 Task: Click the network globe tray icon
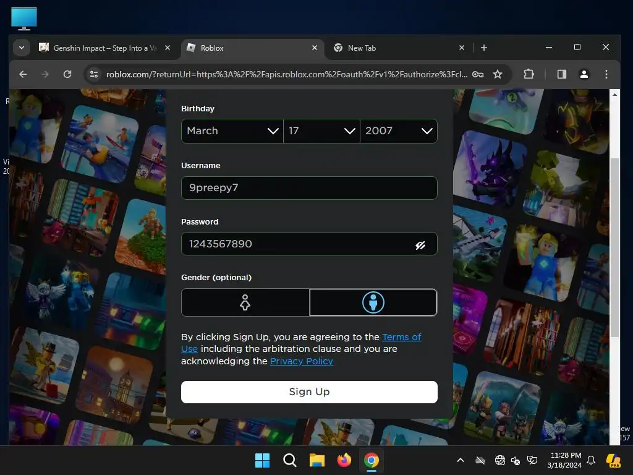(x=499, y=460)
